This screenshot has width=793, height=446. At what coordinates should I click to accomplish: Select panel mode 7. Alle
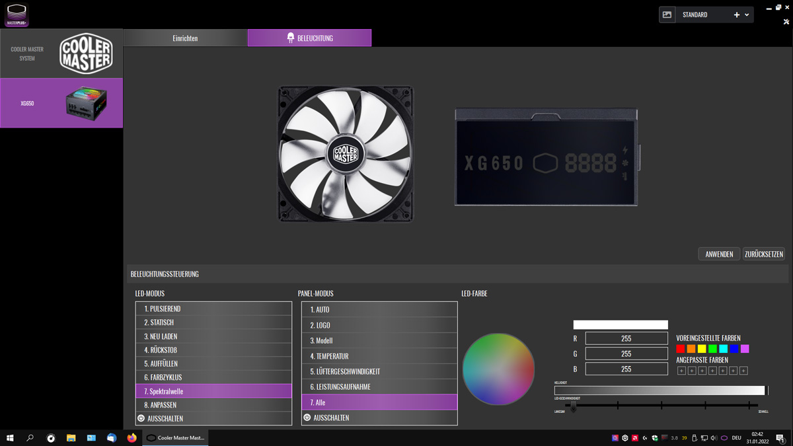(379, 402)
